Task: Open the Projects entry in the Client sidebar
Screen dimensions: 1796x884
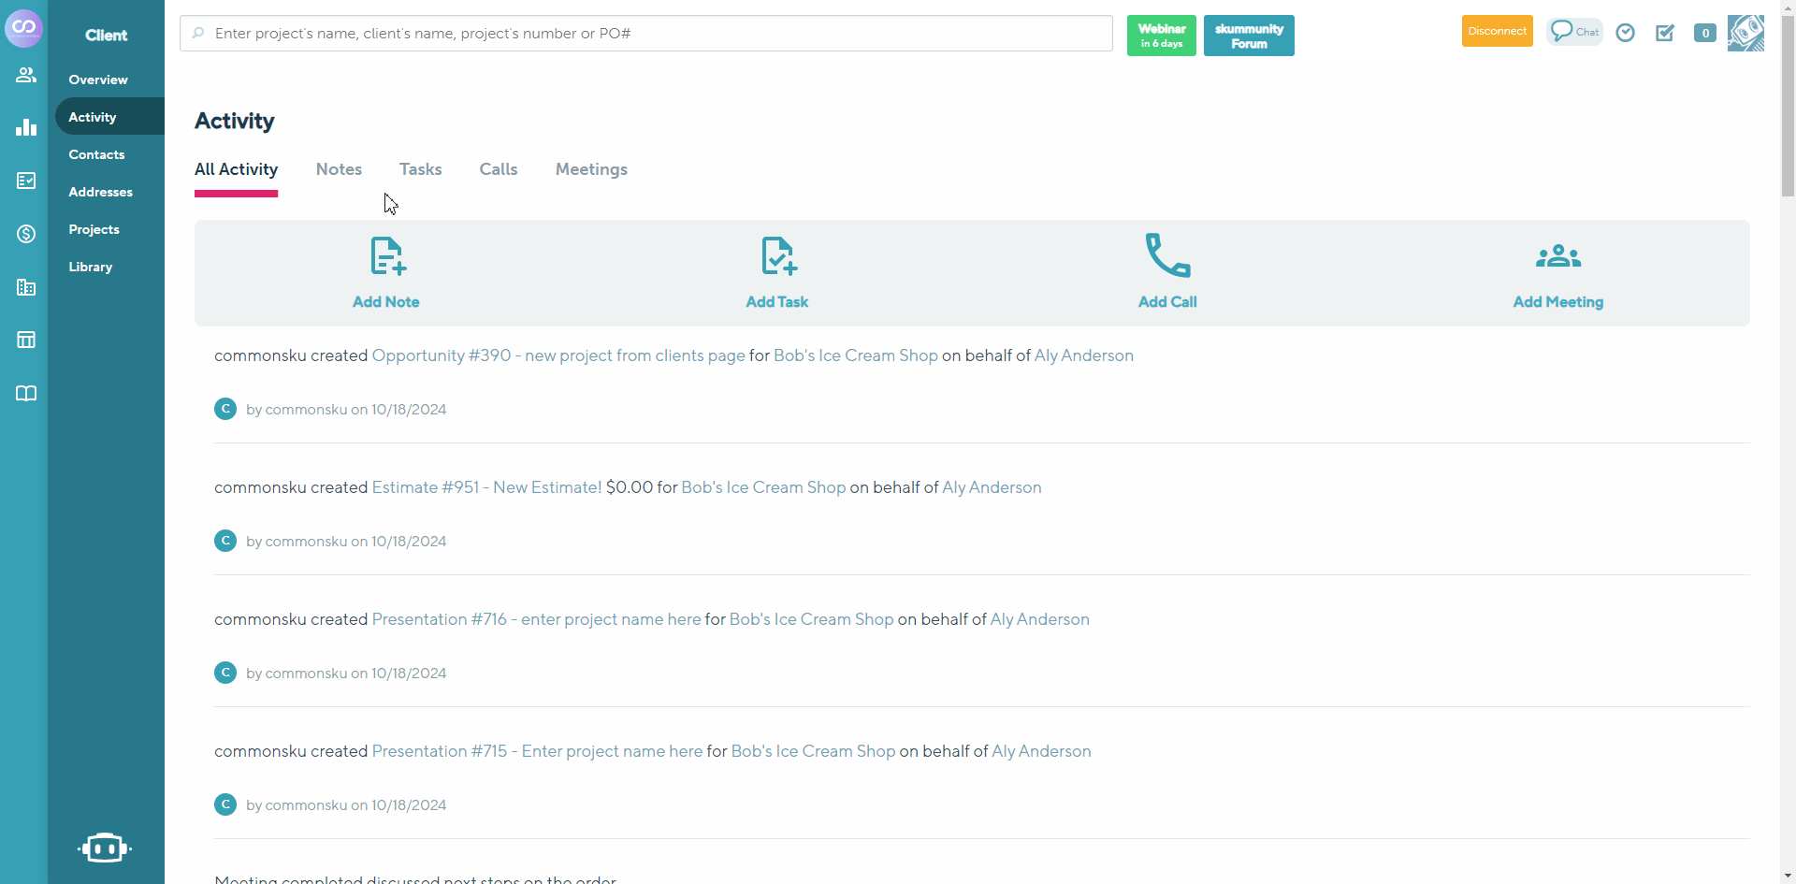Action: 94,229
